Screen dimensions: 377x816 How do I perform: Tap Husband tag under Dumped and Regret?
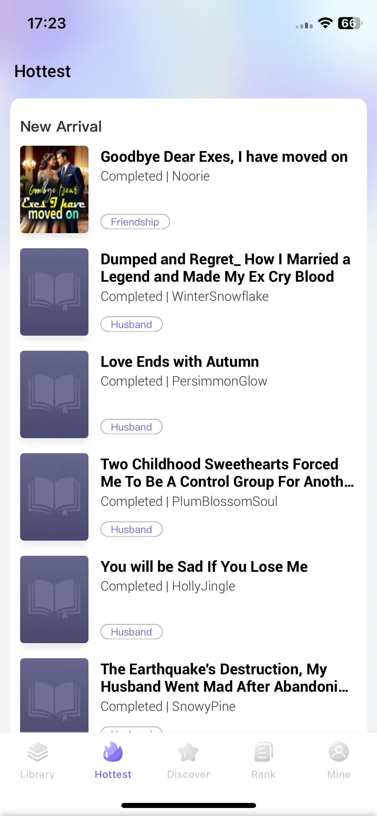pyautogui.click(x=131, y=324)
